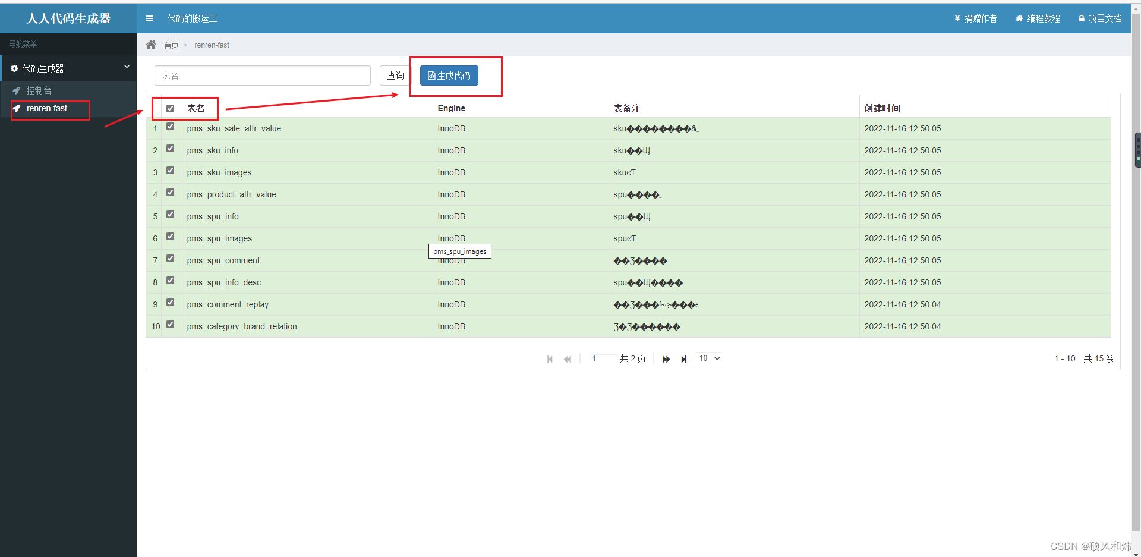Select the pms_spu_info_desc table name cell

click(307, 282)
